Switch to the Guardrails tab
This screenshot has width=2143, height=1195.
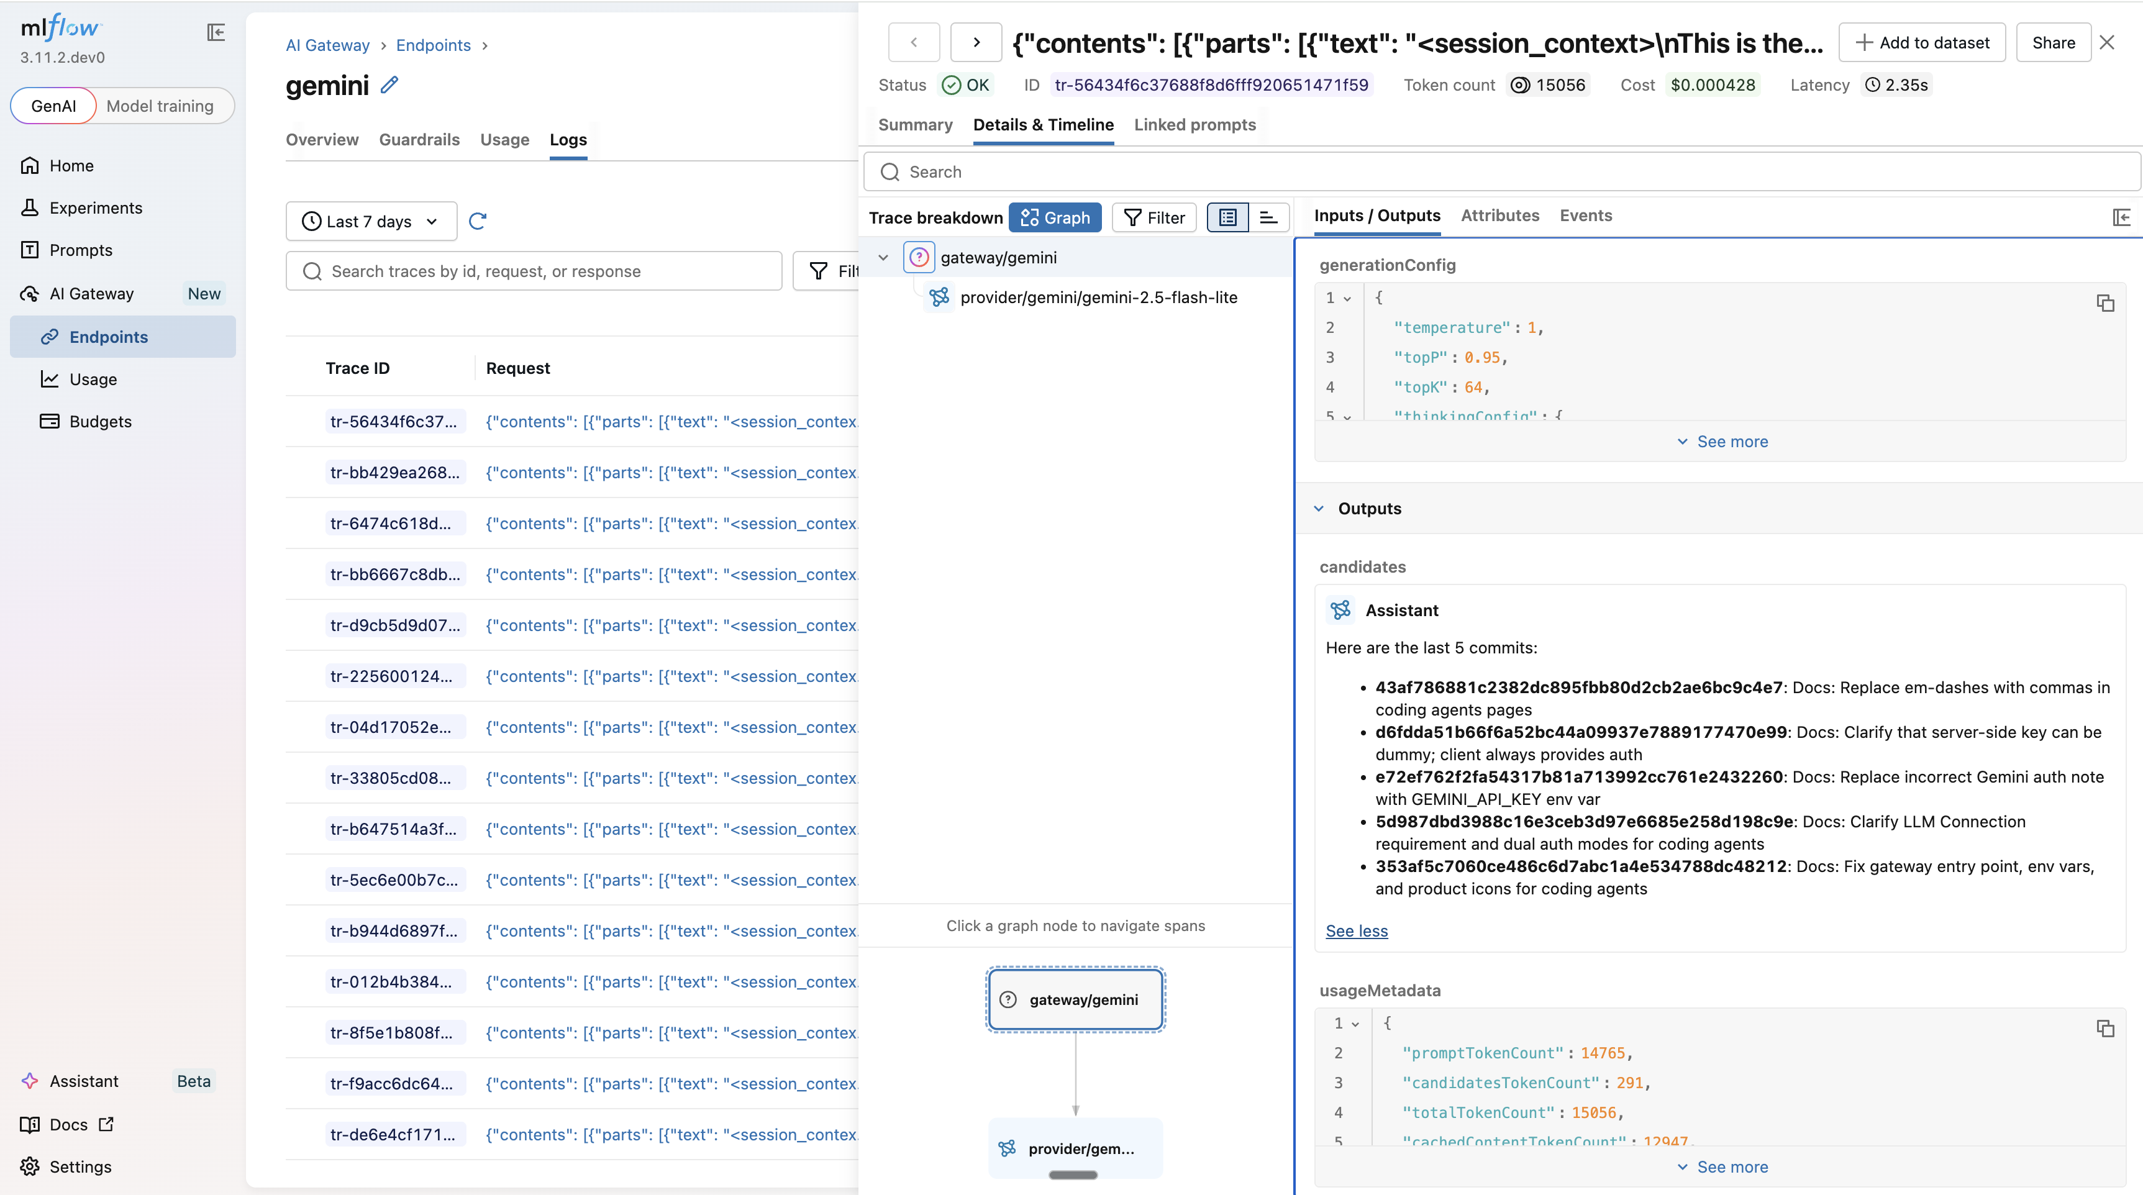click(419, 140)
